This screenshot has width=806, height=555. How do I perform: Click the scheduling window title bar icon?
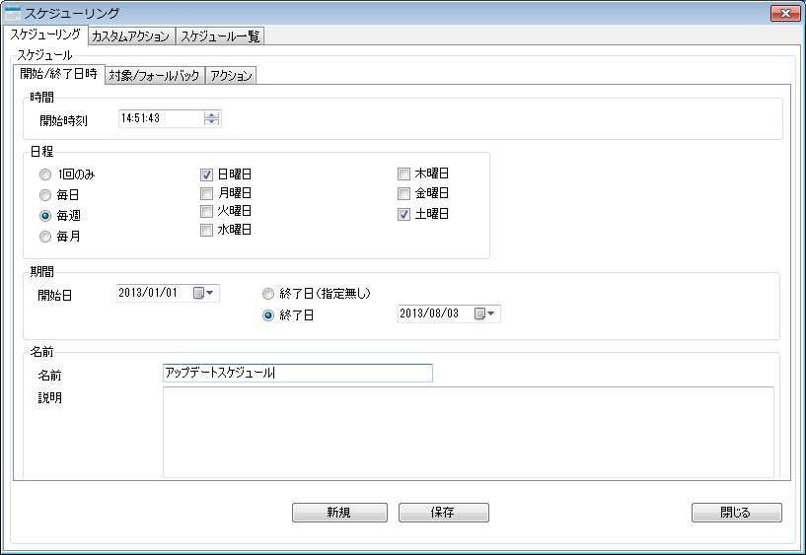[x=13, y=13]
